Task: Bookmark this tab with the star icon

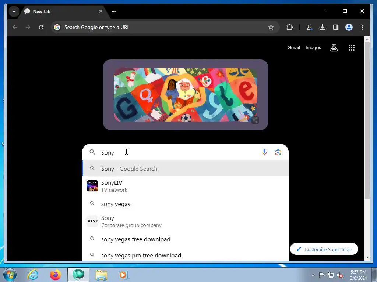Action: (271, 27)
